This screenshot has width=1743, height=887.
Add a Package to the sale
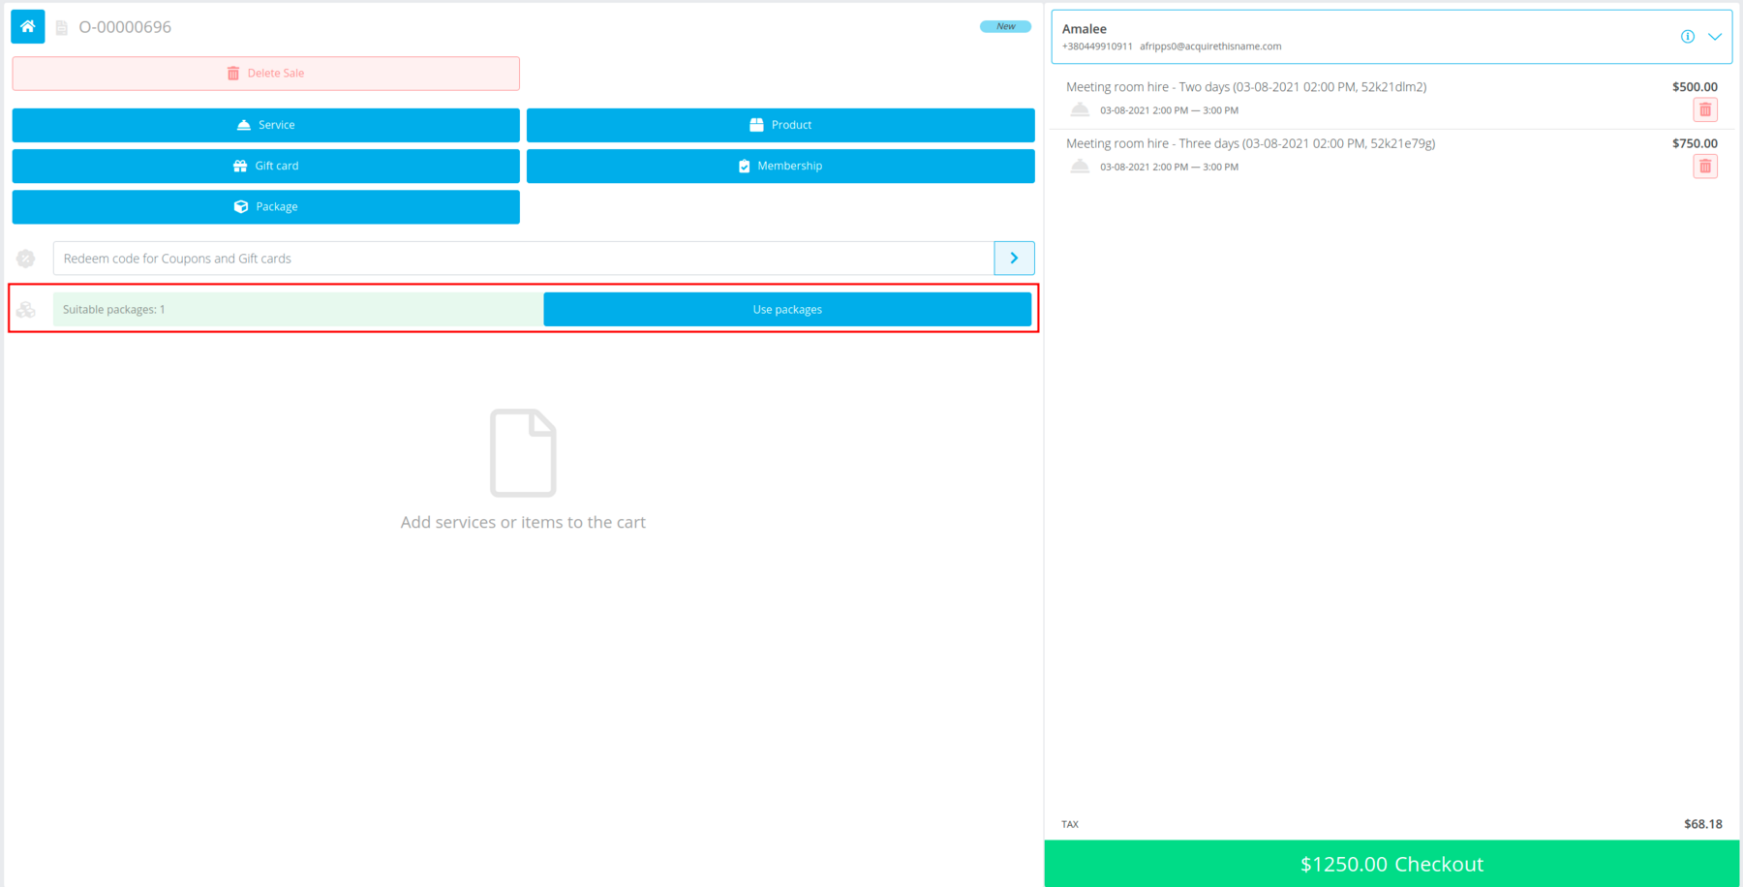pos(265,207)
